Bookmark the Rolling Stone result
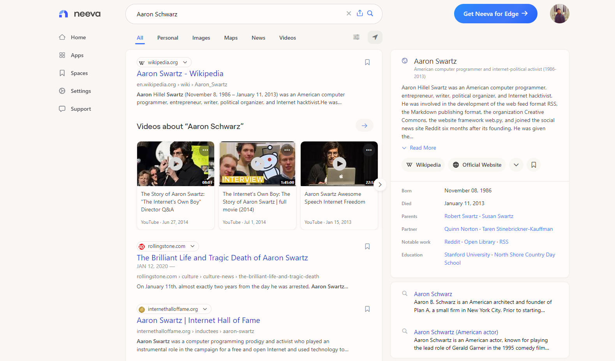Image resolution: width=615 pixels, height=361 pixels. 367,246
